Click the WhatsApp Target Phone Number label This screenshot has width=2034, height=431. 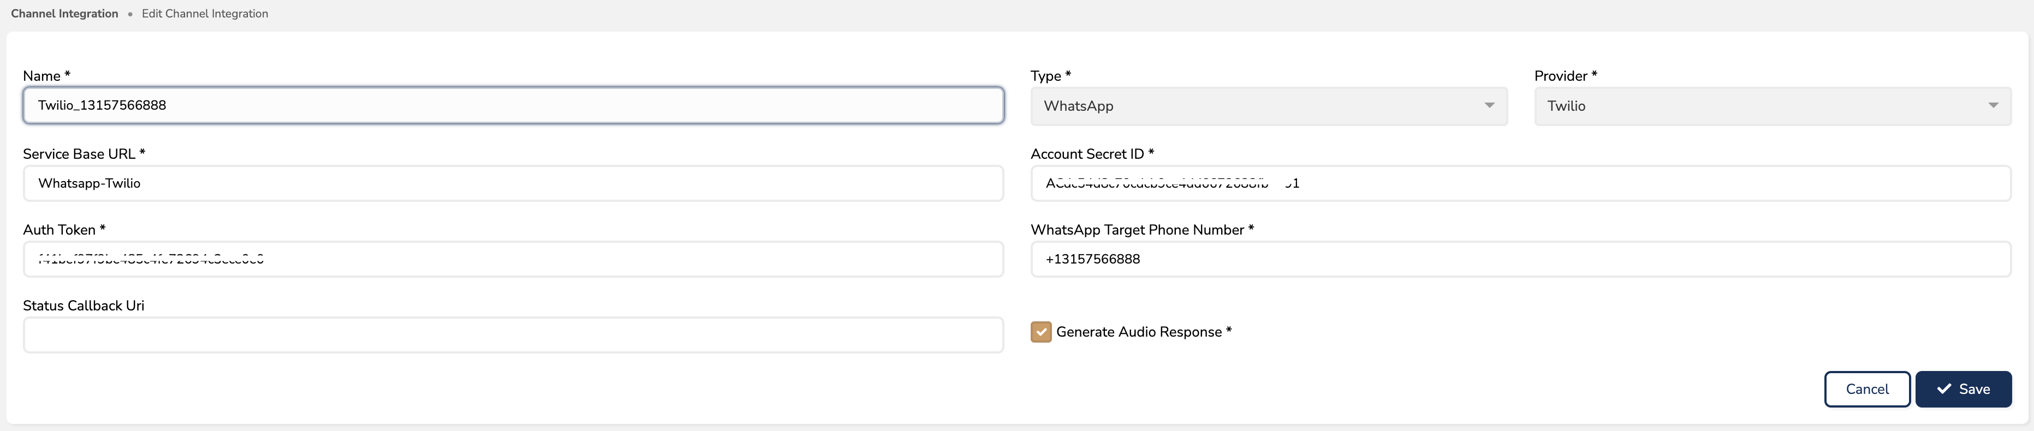coord(1137,230)
